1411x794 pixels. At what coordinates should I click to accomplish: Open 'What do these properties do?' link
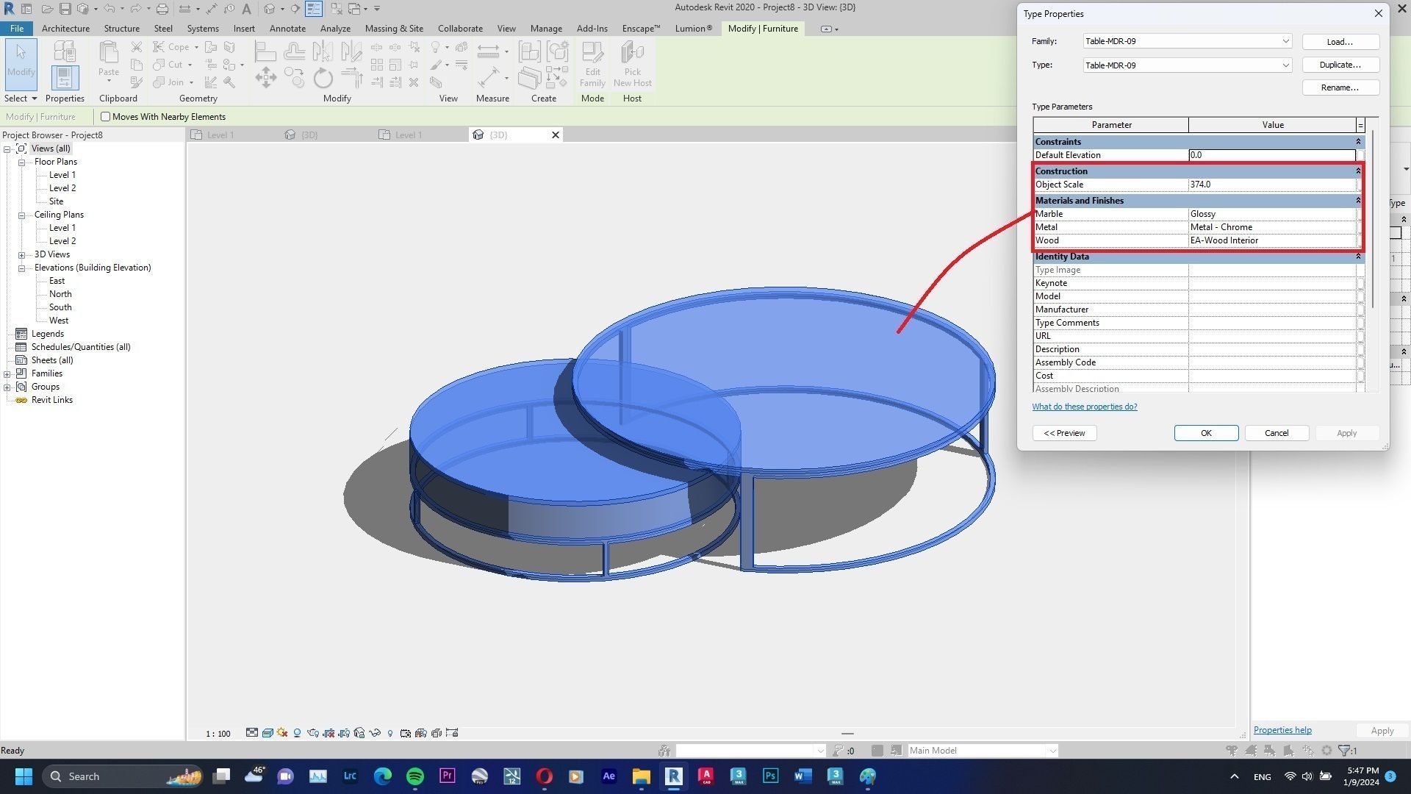[1084, 407]
